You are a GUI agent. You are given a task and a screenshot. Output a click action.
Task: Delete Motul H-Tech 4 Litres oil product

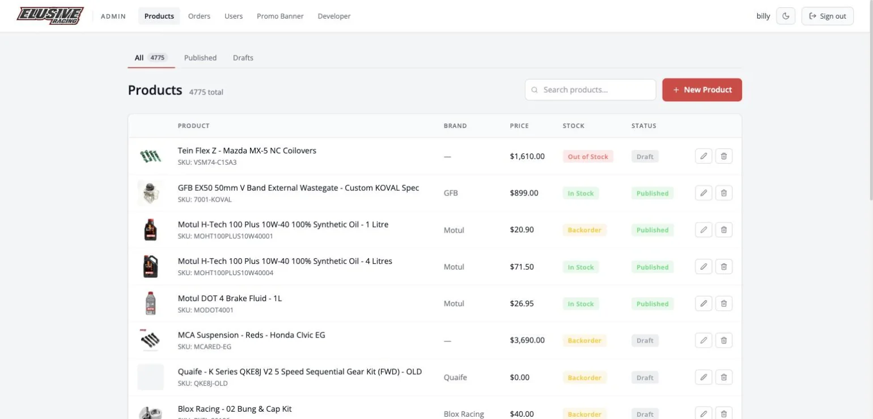pyautogui.click(x=724, y=267)
